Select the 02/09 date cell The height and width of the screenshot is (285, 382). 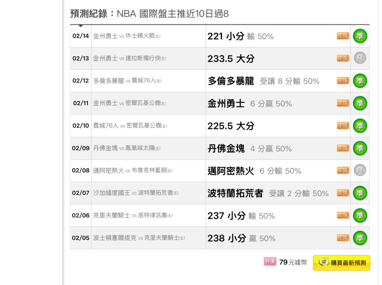tap(81, 148)
